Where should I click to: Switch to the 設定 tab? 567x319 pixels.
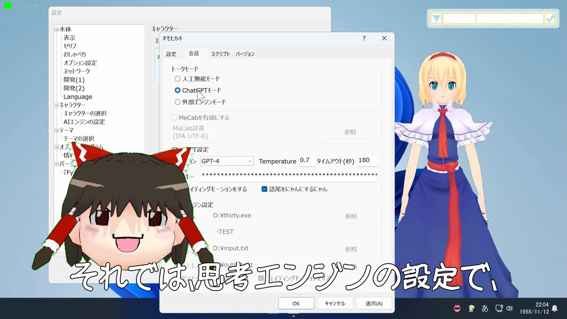click(x=171, y=54)
